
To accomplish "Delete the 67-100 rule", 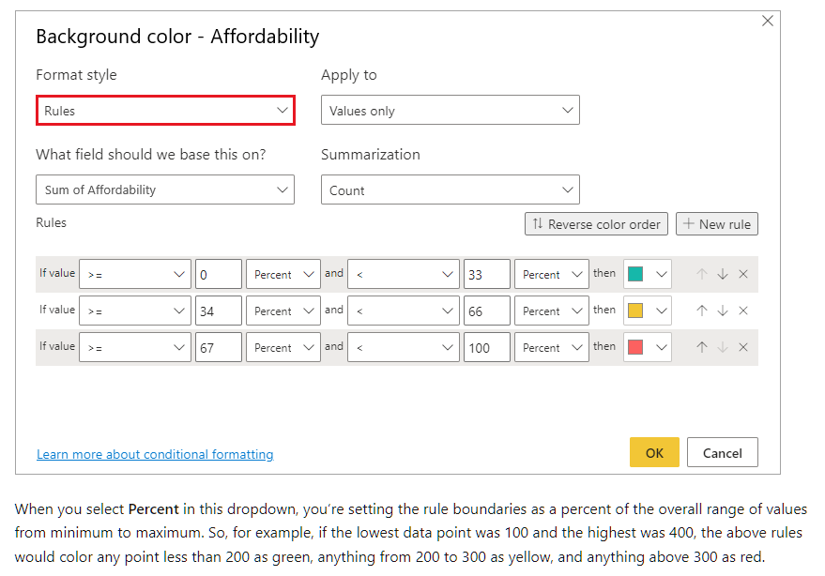I will pyautogui.click(x=743, y=347).
